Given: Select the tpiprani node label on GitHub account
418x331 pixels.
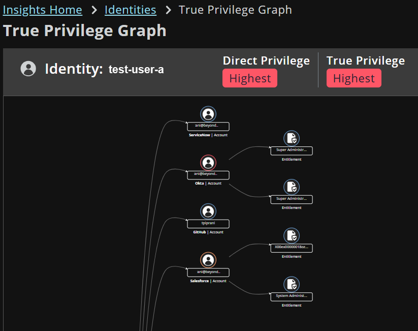Looking at the screenshot, I should coord(208,223).
